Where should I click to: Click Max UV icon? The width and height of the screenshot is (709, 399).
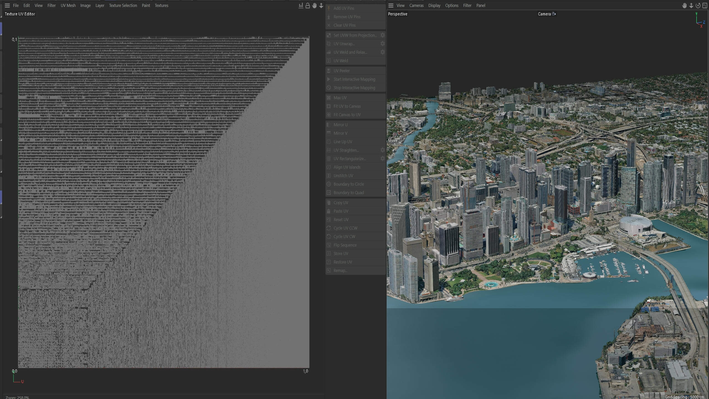point(329,98)
